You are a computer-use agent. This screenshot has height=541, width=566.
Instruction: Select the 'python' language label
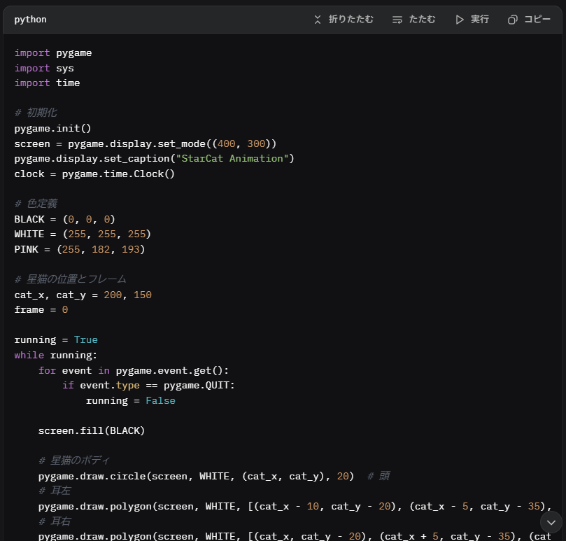tap(30, 20)
